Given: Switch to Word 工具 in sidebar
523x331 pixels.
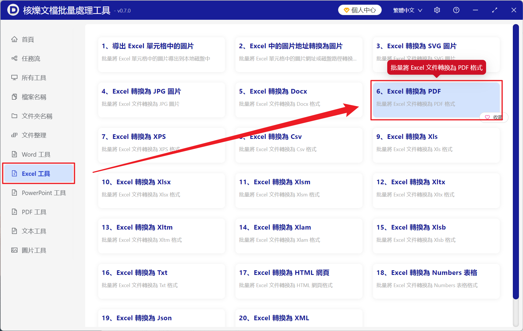Looking at the screenshot, I should (38, 154).
